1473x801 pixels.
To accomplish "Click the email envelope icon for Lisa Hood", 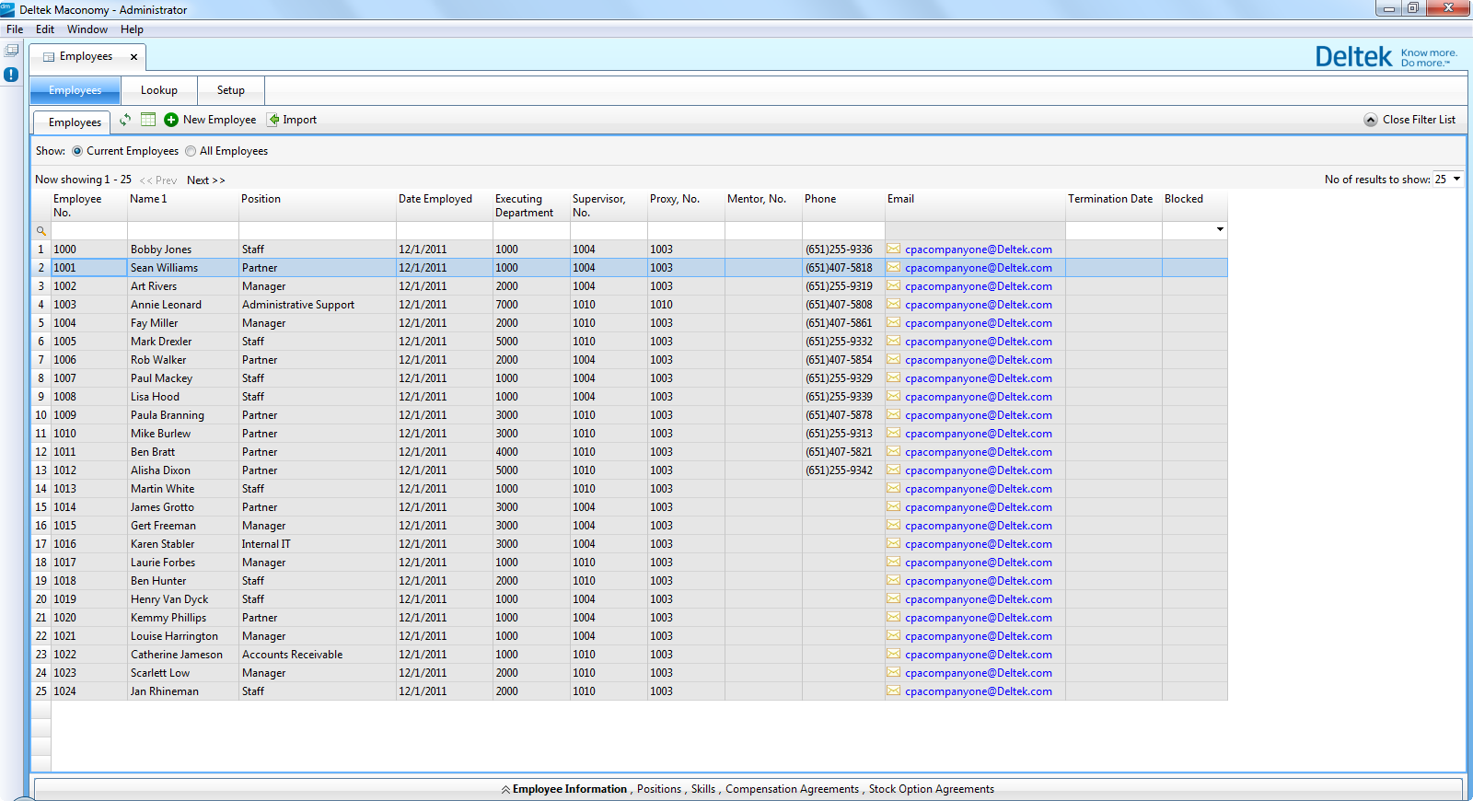I will point(894,396).
